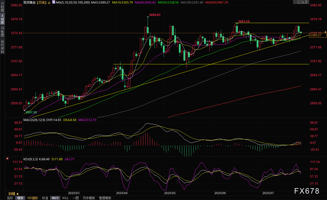
Task: Select the 标准 template option
Action: [45, 198]
